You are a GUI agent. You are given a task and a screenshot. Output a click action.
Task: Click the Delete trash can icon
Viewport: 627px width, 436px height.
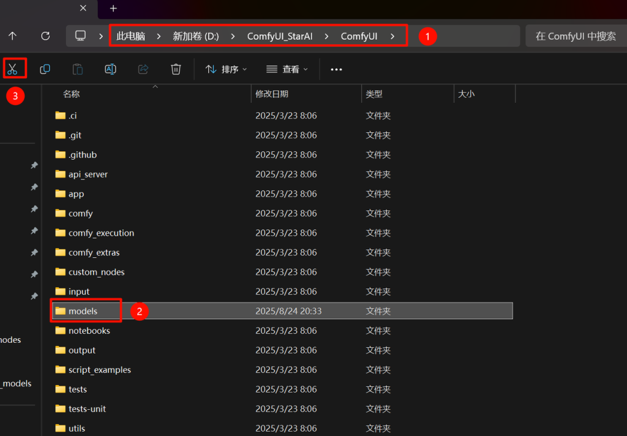coord(176,69)
